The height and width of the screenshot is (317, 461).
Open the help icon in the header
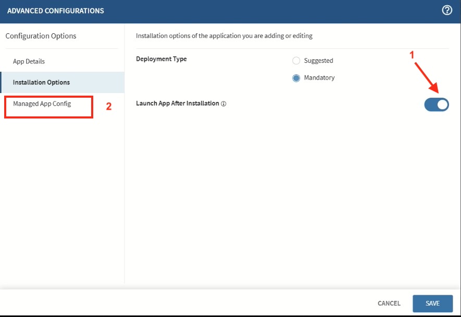click(x=447, y=10)
